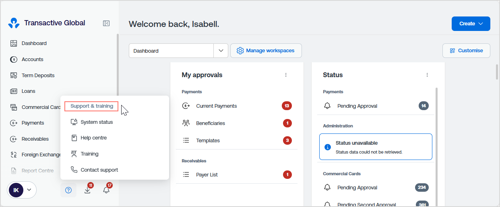Click the Payments sidebar icon
The height and width of the screenshot is (207, 500).
[x=14, y=123]
